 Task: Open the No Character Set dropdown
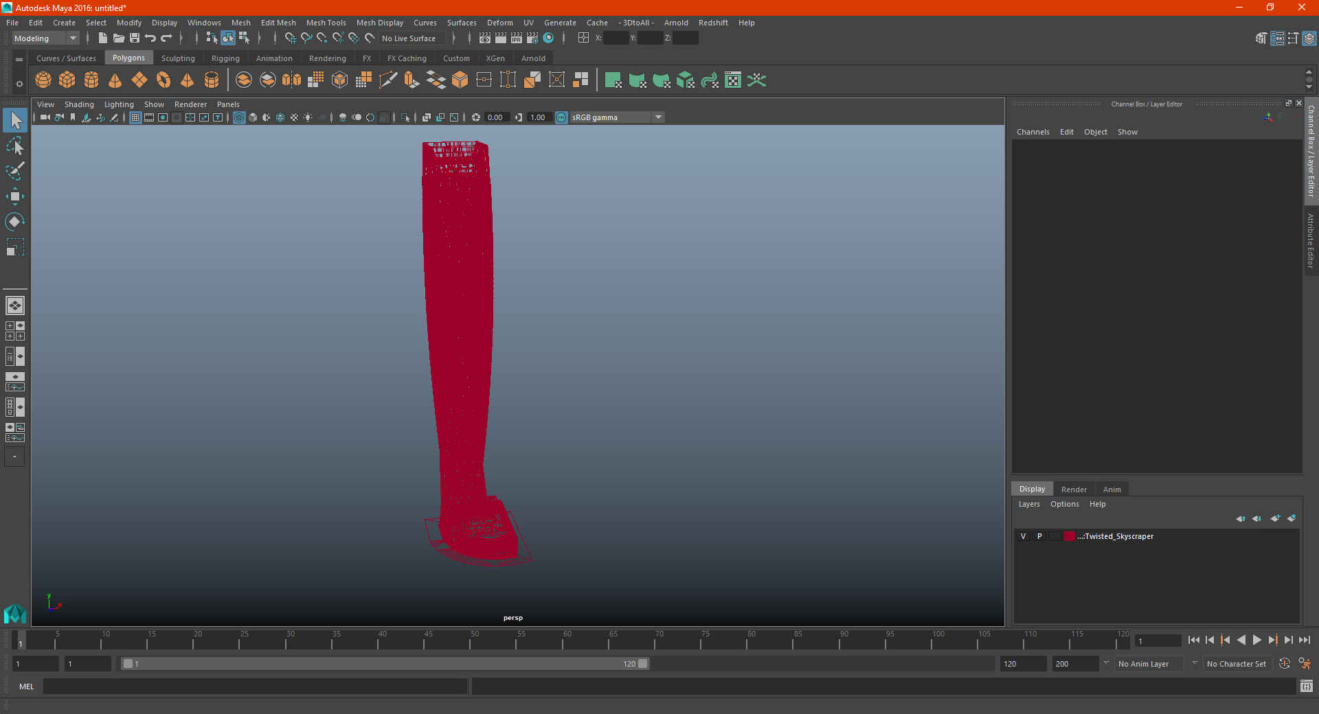pyautogui.click(x=1237, y=664)
